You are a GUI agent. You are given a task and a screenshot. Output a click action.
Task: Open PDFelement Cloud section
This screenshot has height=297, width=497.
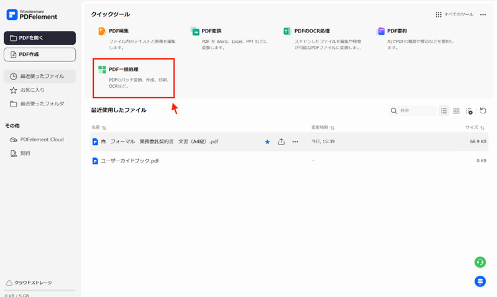tap(40, 140)
